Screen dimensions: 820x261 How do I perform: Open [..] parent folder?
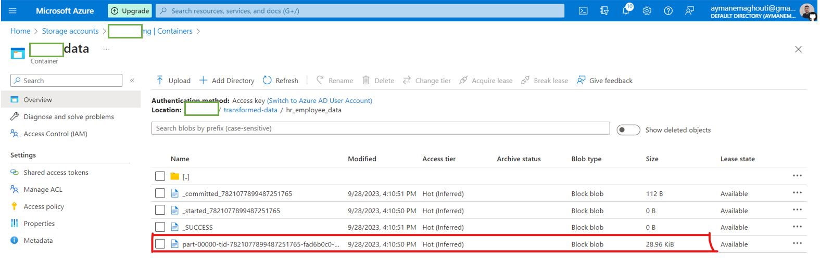point(186,177)
